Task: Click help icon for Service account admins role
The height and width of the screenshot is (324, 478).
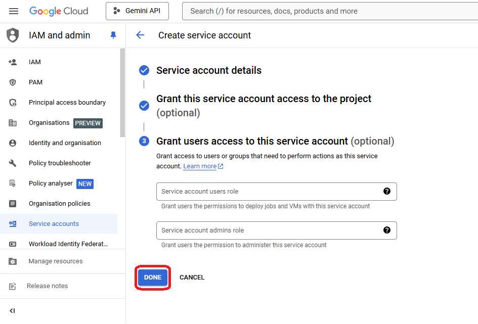Action: pos(387,230)
